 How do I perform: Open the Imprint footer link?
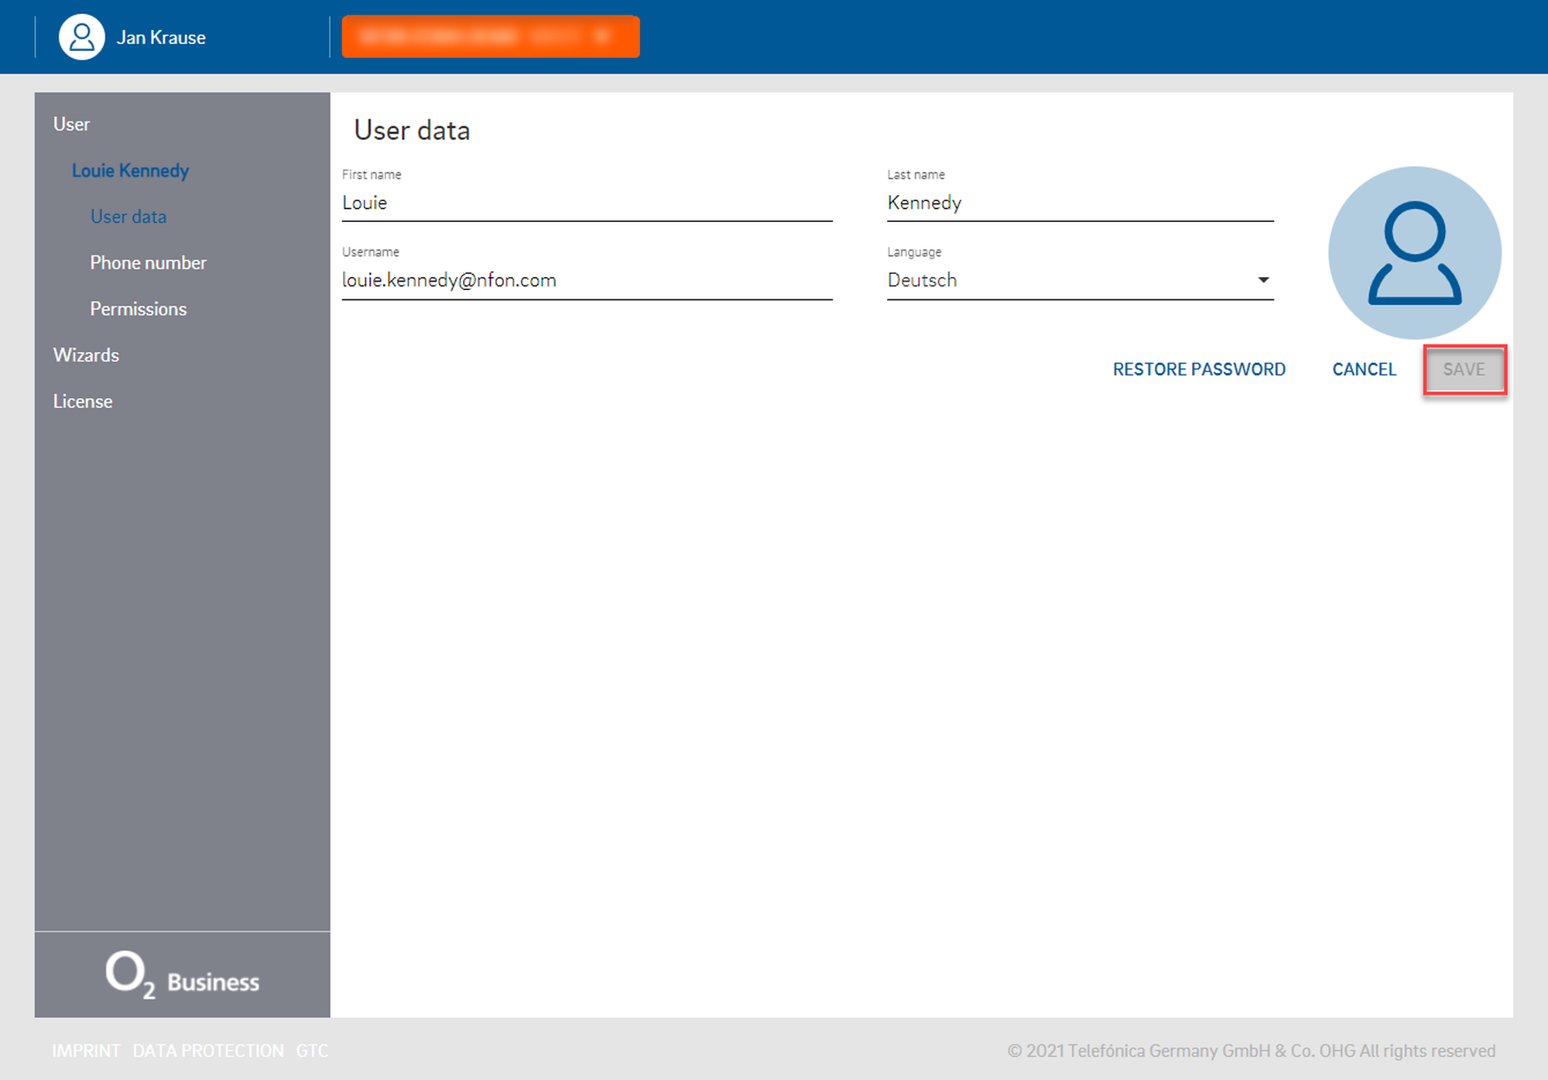coord(86,1051)
